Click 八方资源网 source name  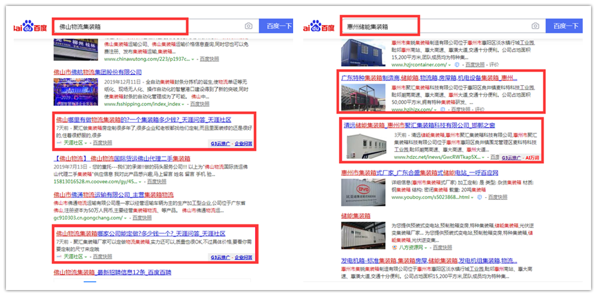(411, 247)
